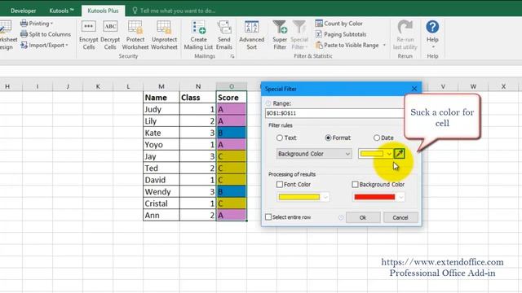This screenshot has height=293, width=522.
Task: Click the Help icon
Action: 432,27
